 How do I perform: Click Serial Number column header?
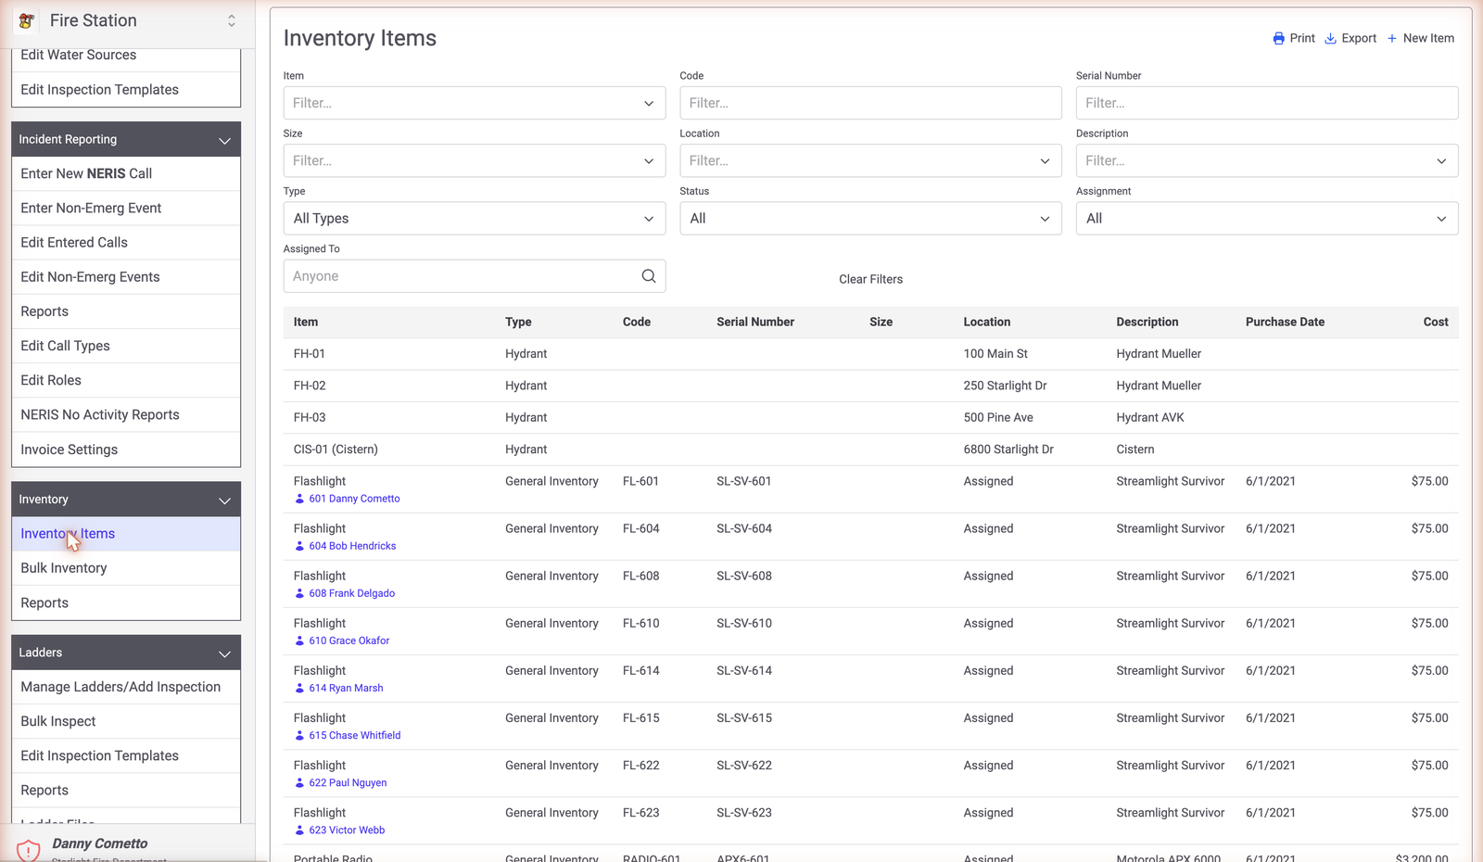[x=755, y=322]
